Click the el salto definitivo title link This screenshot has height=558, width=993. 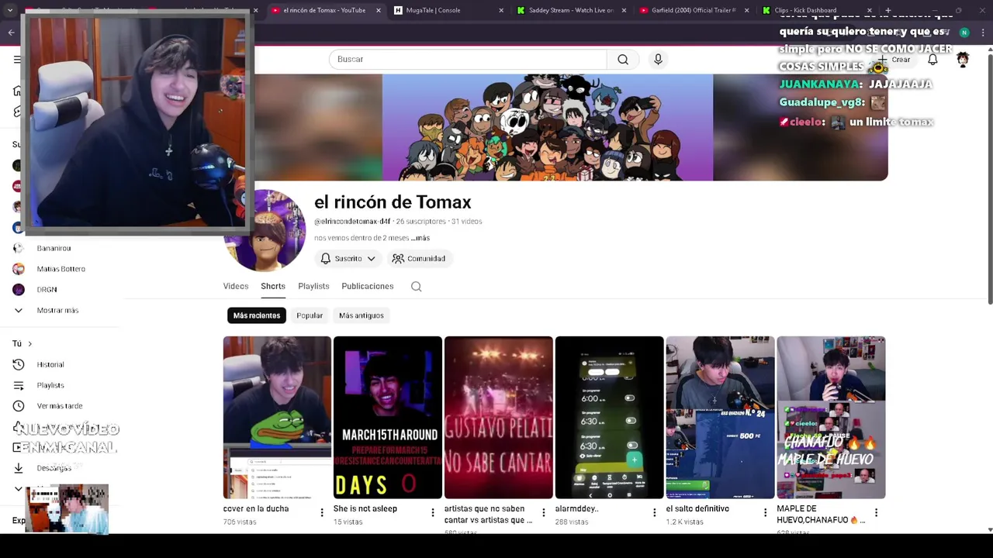tap(697, 509)
